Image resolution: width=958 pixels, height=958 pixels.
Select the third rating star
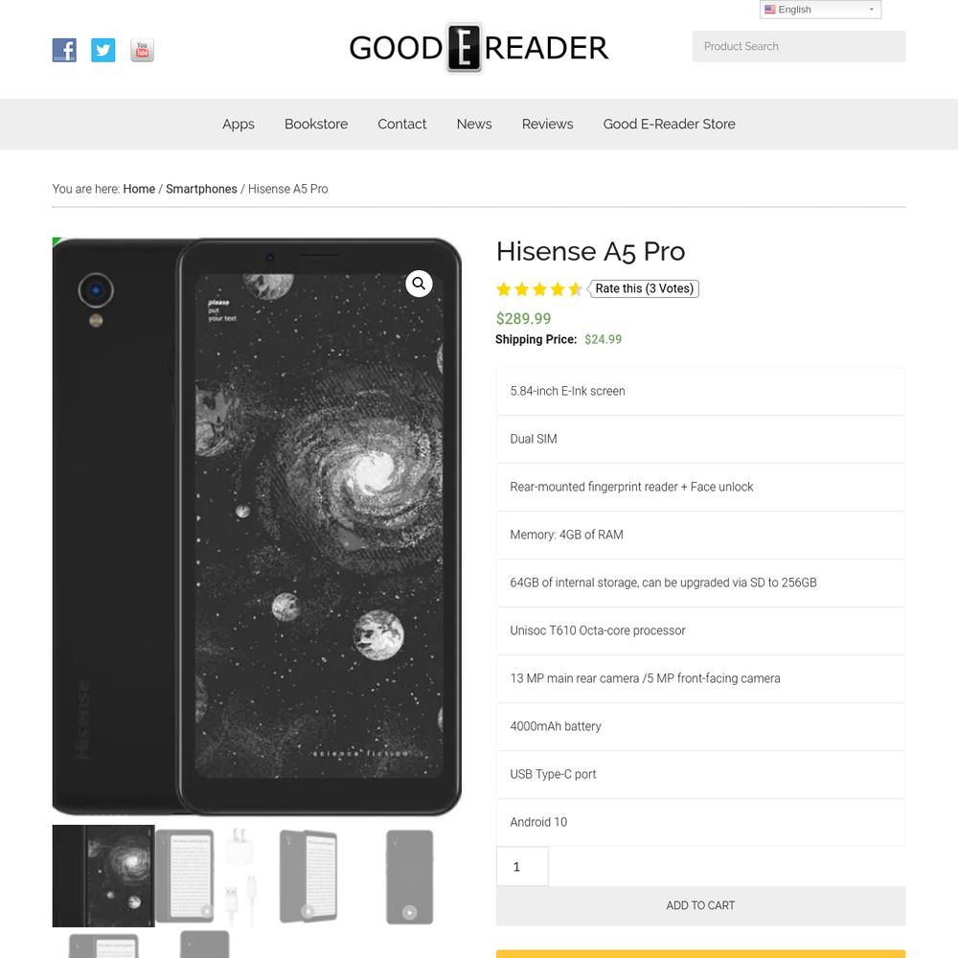539,289
